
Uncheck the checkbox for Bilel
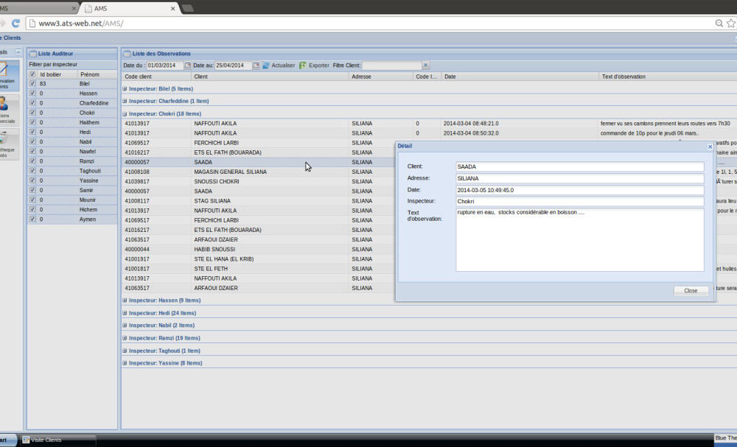click(32, 84)
